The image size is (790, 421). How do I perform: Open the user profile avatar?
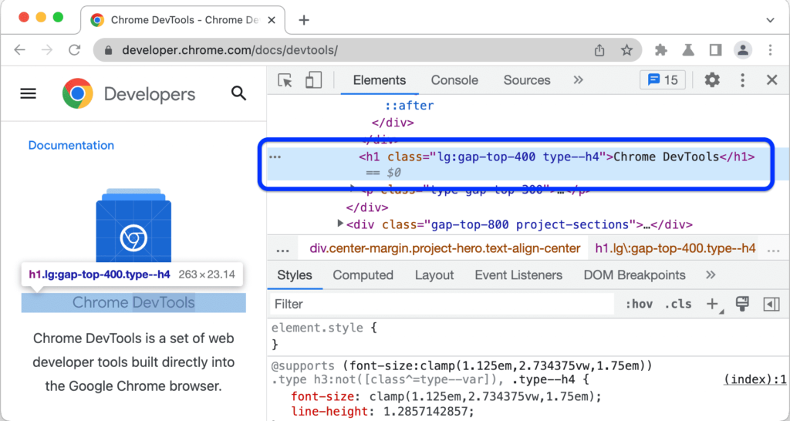[x=743, y=50]
